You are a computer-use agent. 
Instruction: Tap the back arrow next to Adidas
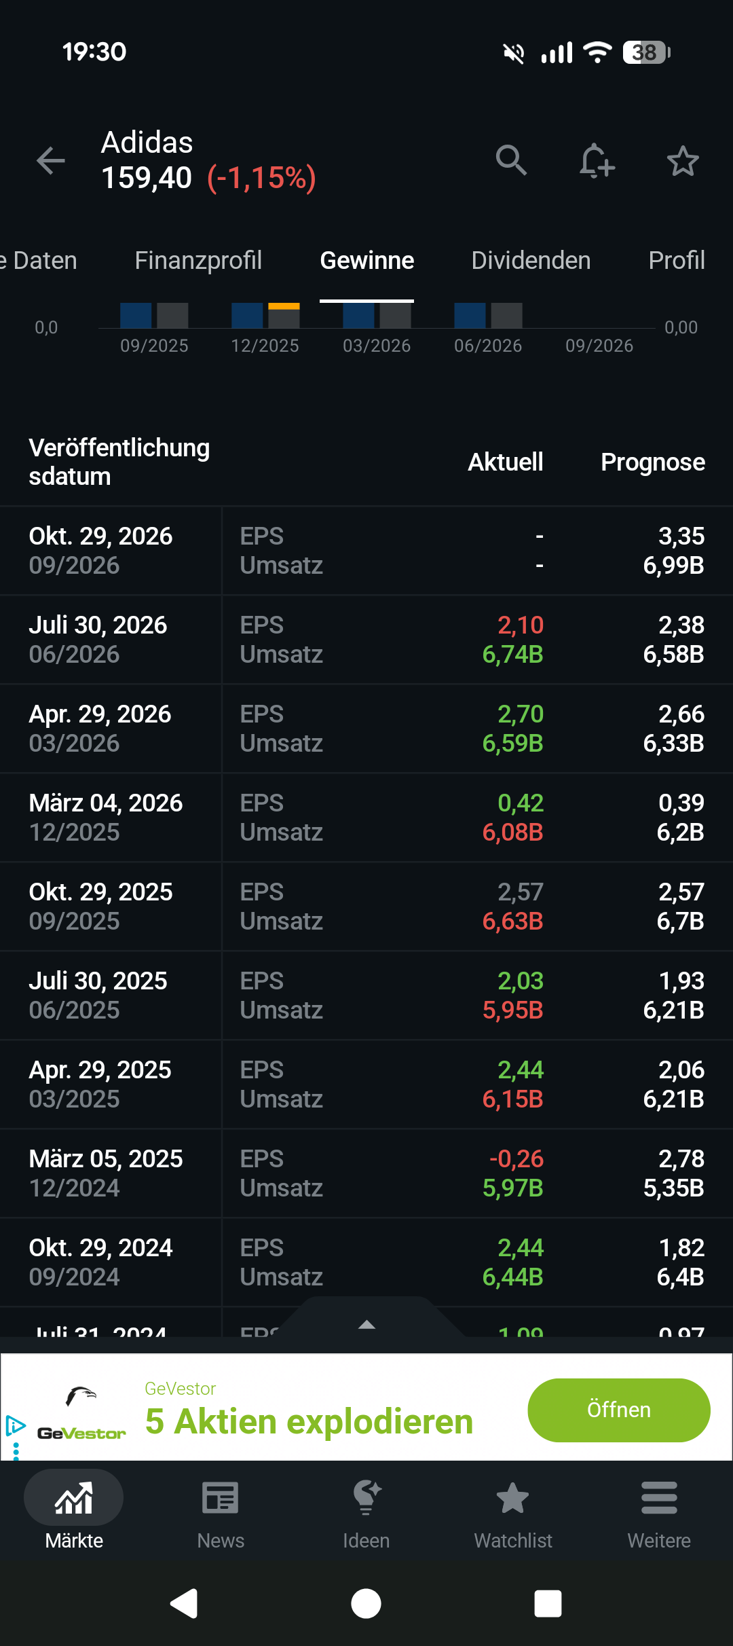click(x=51, y=161)
